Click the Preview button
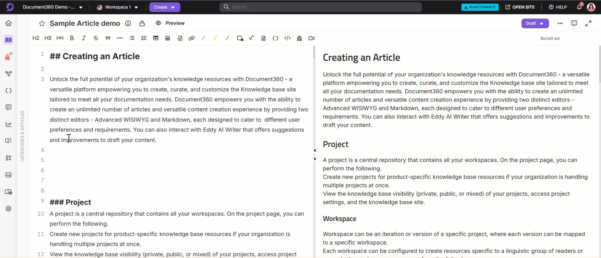The image size is (601, 258). (x=170, y=23)
